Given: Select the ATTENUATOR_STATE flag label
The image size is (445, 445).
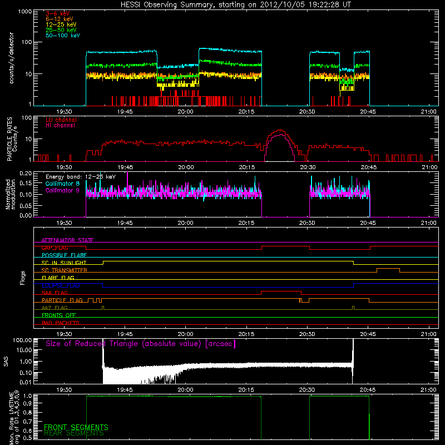Looking at the screenshot, I should [x=67, y=240].
